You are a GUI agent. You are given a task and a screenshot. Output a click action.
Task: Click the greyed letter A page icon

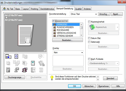coord(25,63)
